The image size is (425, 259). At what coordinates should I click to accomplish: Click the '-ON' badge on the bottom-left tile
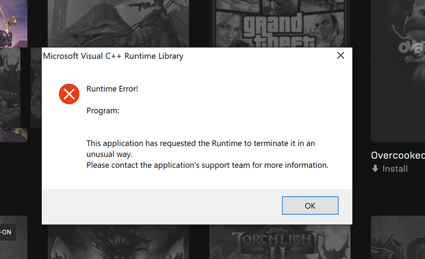(7, 232)
